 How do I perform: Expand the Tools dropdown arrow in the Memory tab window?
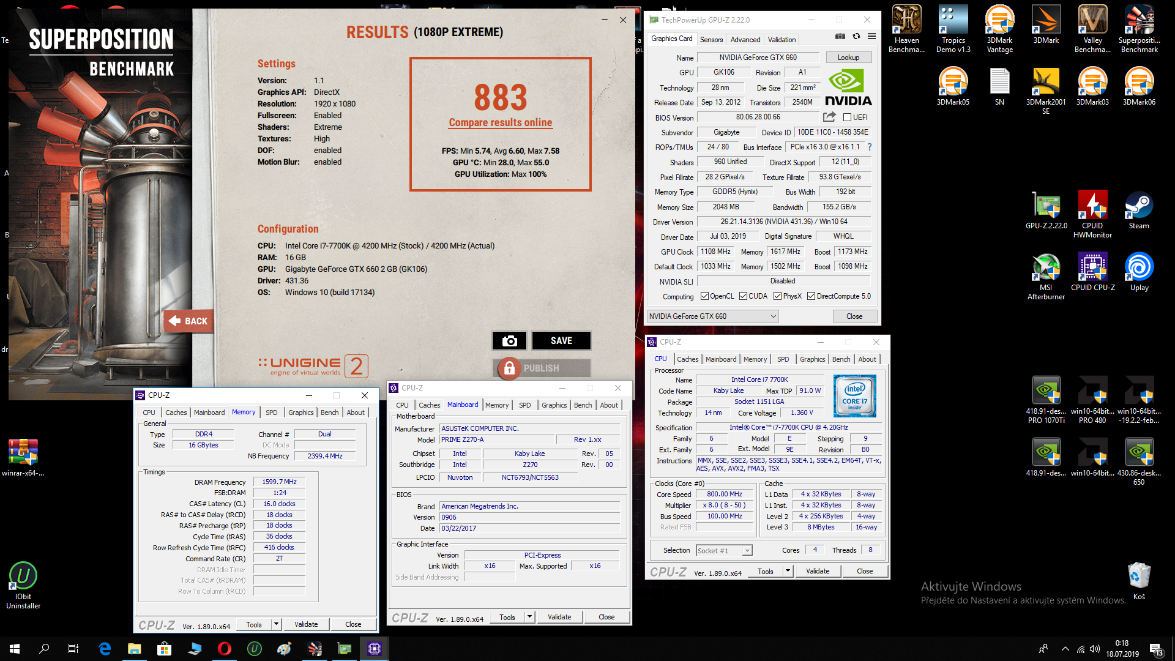click(x=276, y=624)
